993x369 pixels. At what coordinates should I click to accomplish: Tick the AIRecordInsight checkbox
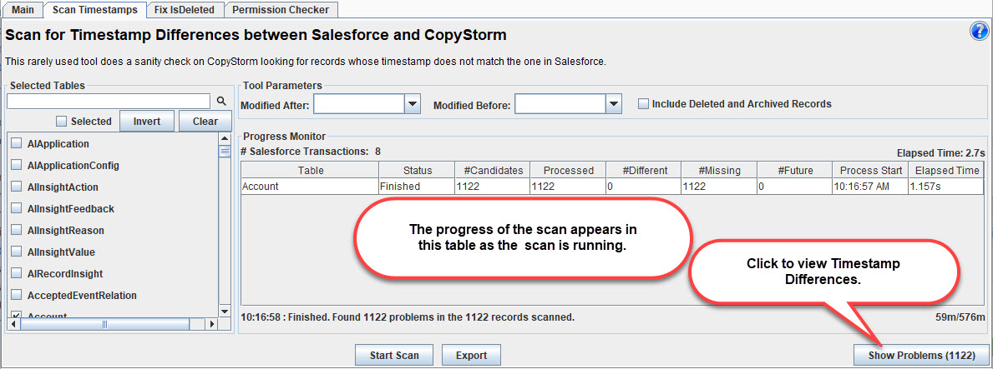(x=18, y=273)
